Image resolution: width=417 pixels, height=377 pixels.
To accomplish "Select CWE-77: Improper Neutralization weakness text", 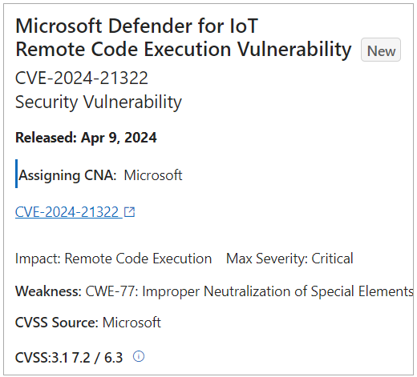I will click(x=249, y=291).
